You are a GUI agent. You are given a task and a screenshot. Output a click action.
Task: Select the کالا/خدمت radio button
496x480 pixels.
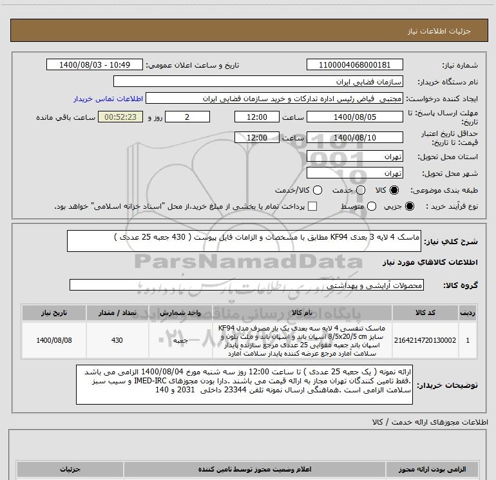(x=318, y=190)
